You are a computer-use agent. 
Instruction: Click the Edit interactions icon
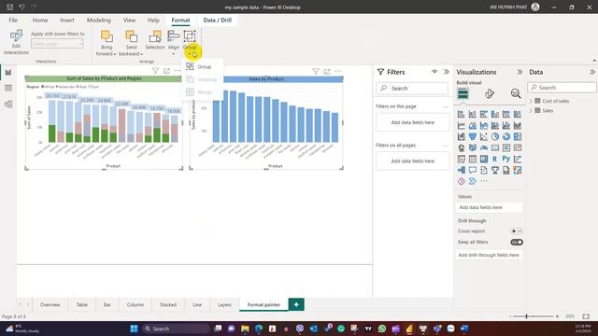16,35
